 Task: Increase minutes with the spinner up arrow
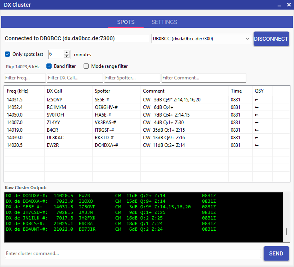tap(67, 53)
